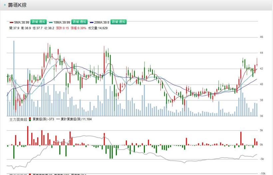Click the 10MA teal line legend marker
The width and height of the screenshot is (273, 175).
(50, 22)
